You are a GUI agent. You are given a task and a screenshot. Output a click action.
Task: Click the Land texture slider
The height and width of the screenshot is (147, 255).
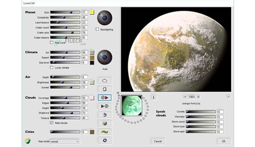[x=65, y=22]
